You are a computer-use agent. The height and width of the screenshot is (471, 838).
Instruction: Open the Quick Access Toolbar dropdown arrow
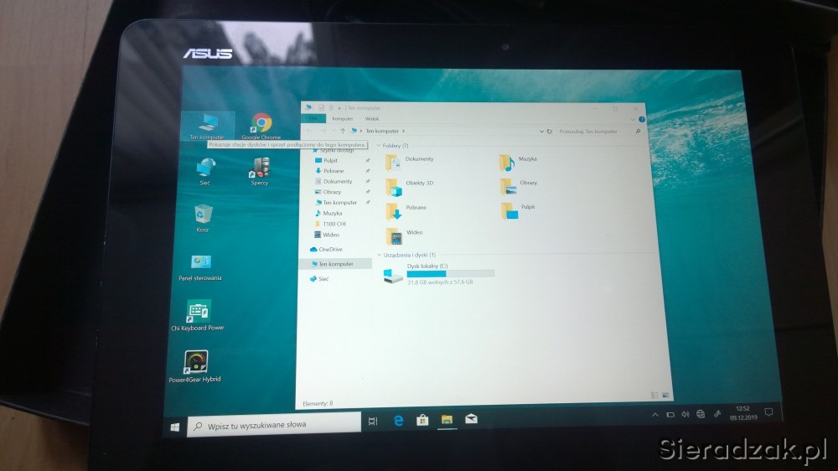[x=339, y=108]
